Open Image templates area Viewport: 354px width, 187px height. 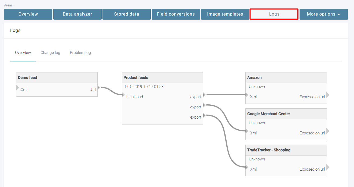pos(225,14)
